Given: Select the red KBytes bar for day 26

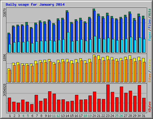Looking at the screenshot, I should coord(121,99).
